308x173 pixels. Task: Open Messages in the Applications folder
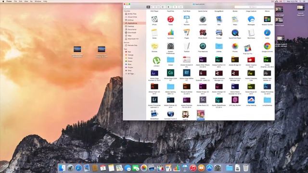[x=251, y=19]
